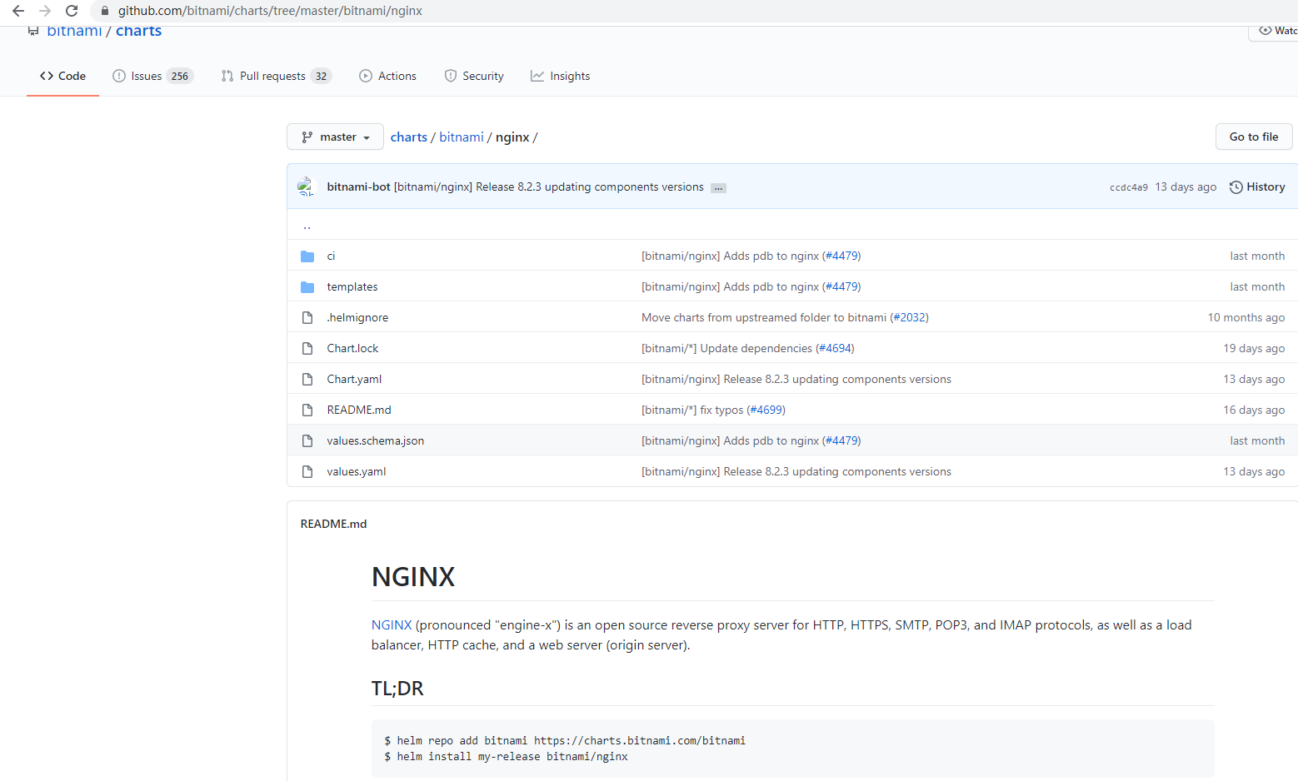Click the helm install my-release command line
Viewport: 1298px width, 781px height.
pos(506,756)
